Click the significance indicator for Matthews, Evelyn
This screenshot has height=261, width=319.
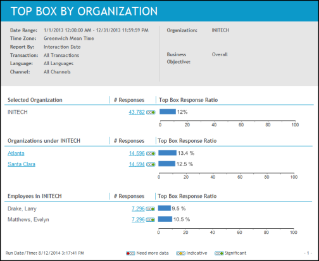[151, 220]
